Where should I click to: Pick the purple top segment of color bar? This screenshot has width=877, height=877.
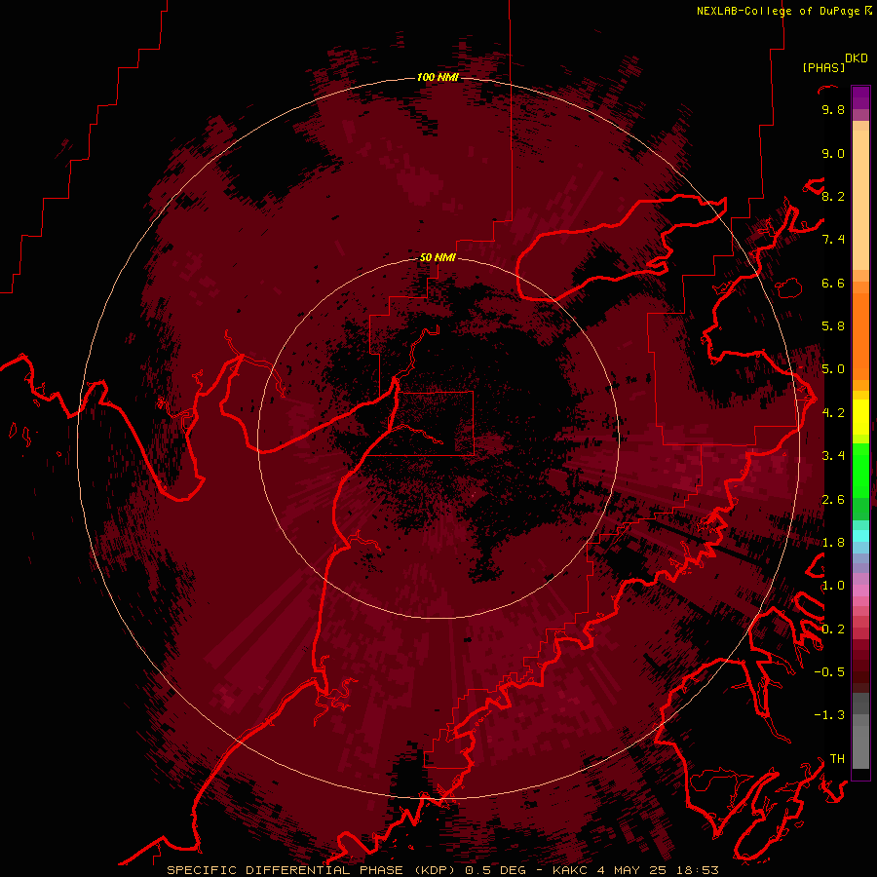coord(860,97)
